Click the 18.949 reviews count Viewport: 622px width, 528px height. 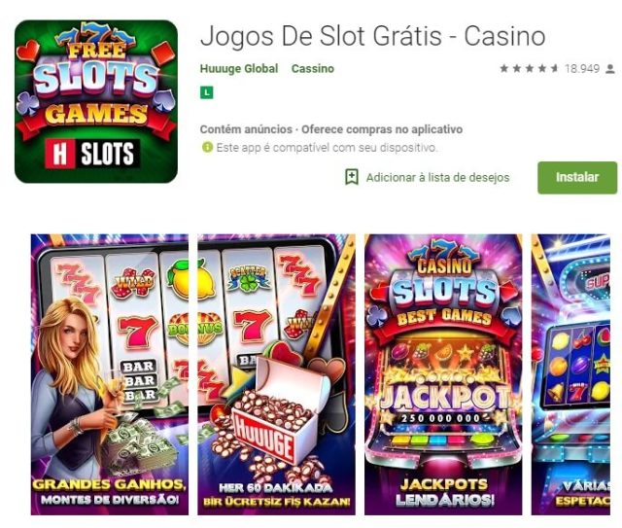(582, 69)
